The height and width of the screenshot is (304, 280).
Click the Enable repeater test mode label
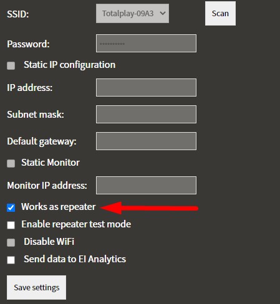76,224
